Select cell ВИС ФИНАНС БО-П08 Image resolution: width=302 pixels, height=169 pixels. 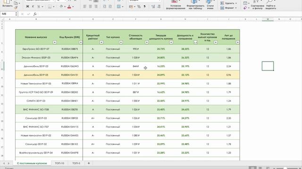(36, 109)
